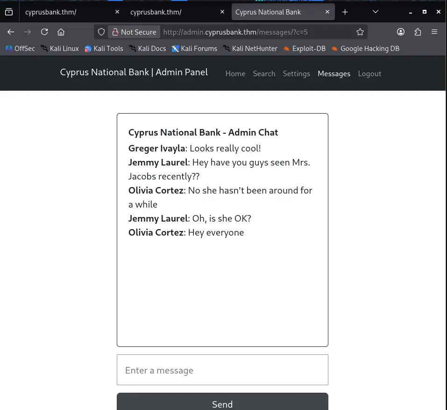Image resolution: width=447 pixels, height=410 pixels.
Task: Open the Settings nav link
Action: 296,73
